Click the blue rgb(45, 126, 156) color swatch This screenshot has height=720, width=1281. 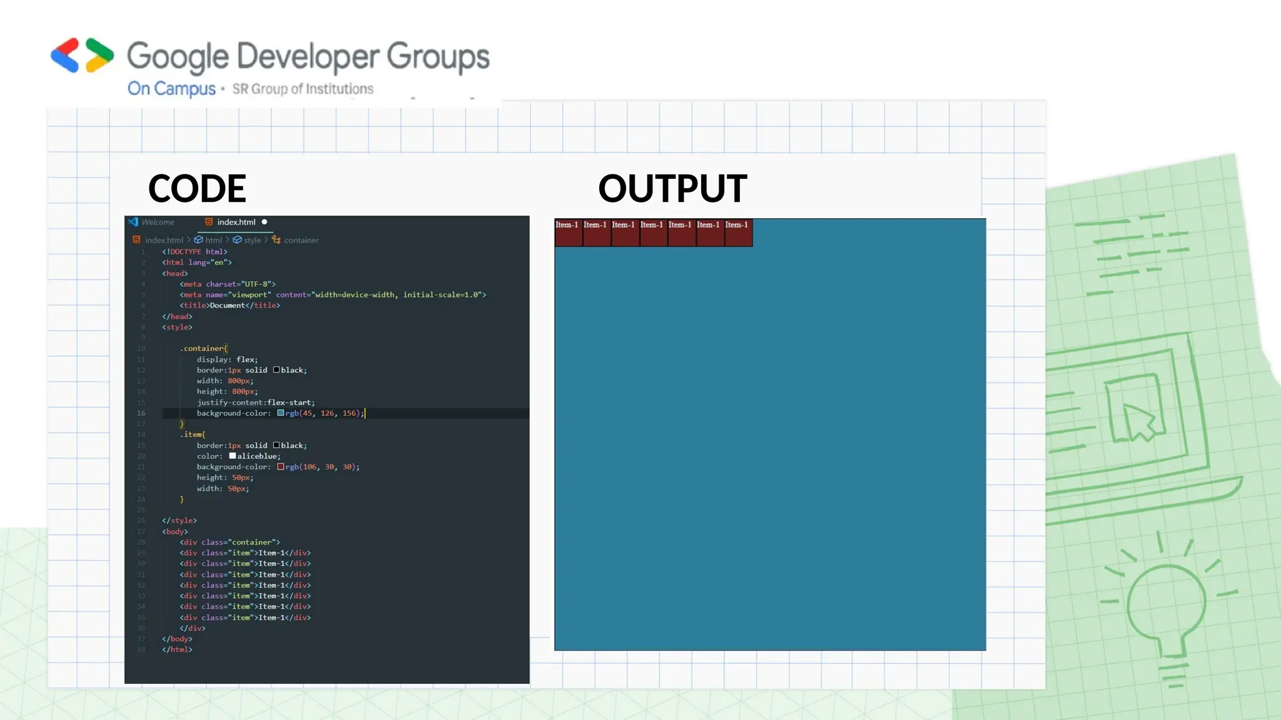281,413
